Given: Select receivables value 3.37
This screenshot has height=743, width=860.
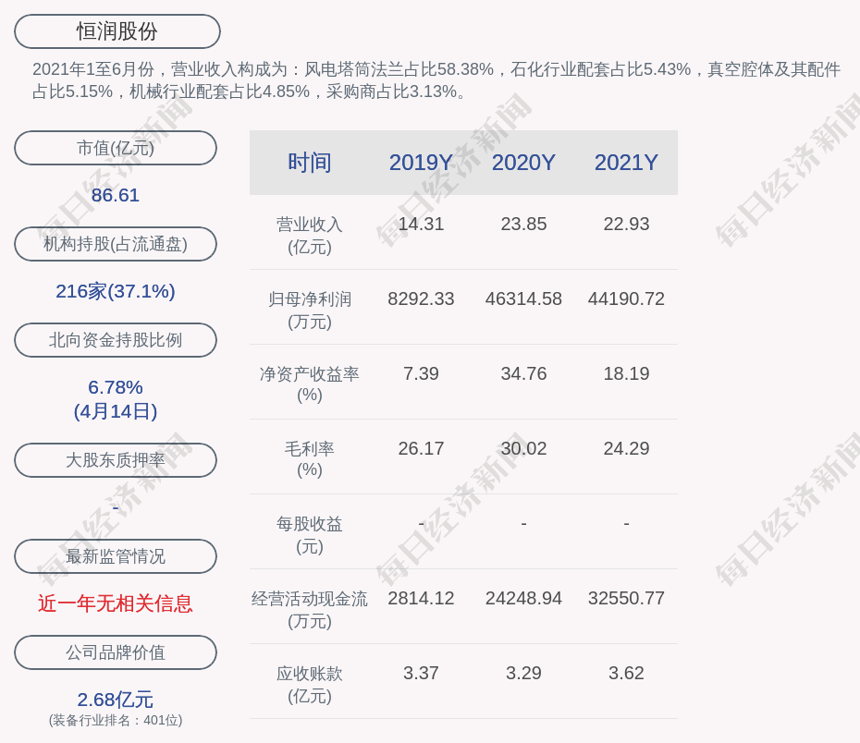Looking at the screenshot, I should [x=421, y=673].
